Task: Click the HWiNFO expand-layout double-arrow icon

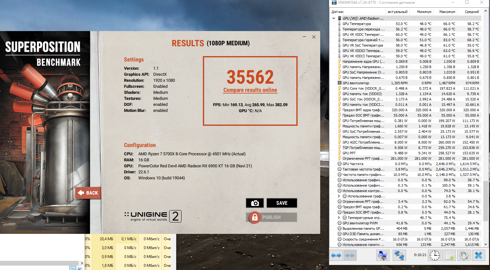Action: tap(336, 255)
